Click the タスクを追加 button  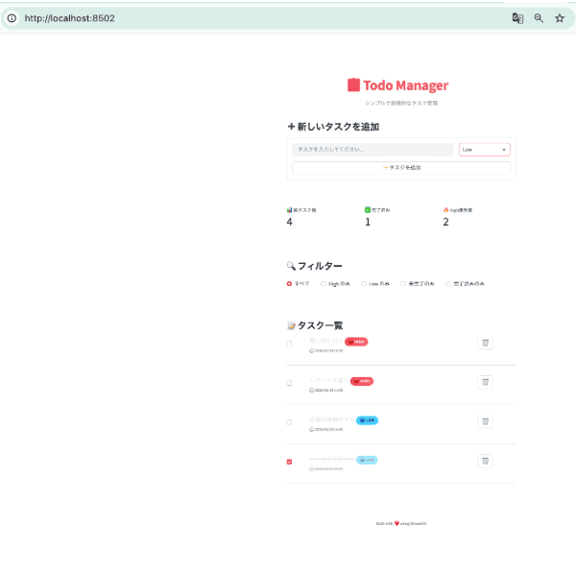401,167
